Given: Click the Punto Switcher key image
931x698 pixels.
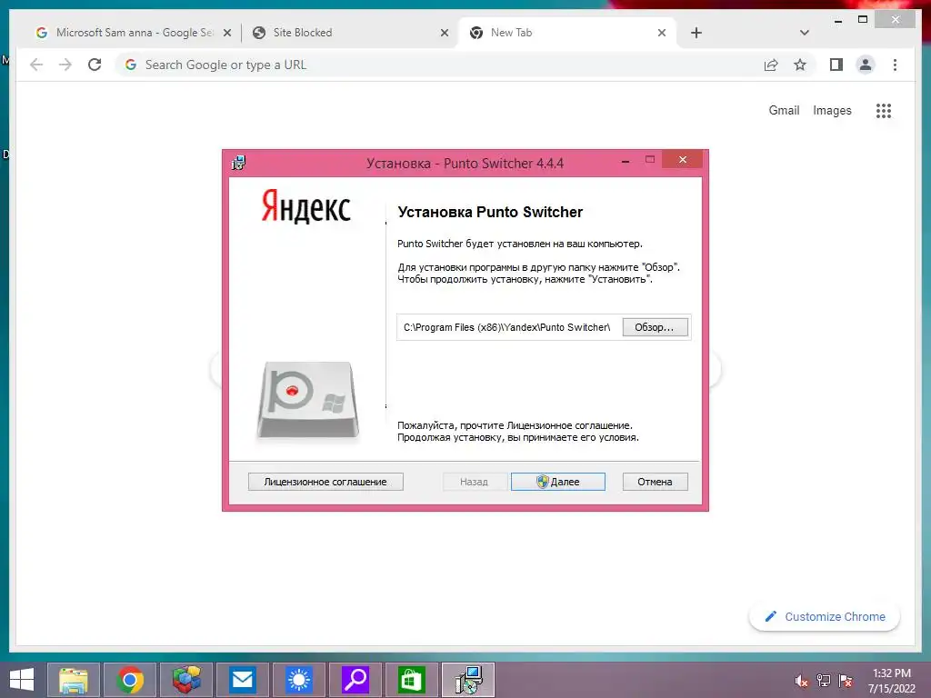Looking at the screenshot, I should [307, 400].
